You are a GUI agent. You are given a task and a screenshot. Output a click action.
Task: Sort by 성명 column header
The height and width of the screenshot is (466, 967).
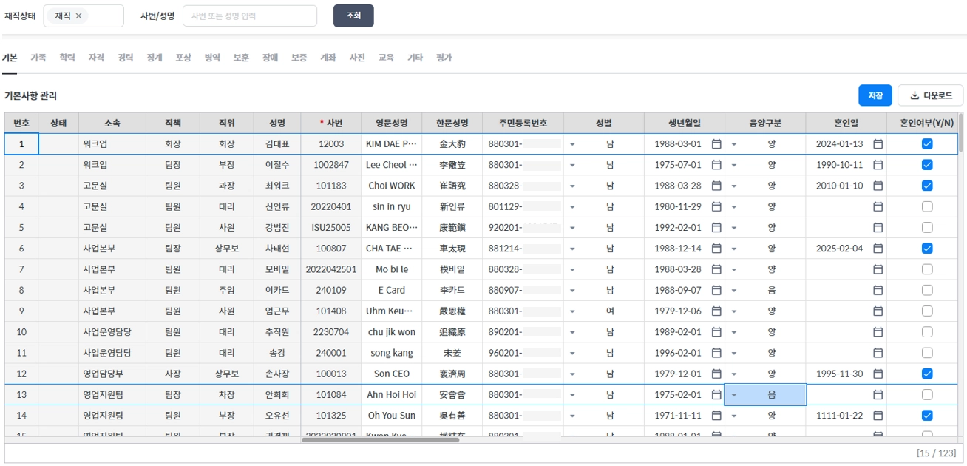pyautogui.click(x=276, y=123)
